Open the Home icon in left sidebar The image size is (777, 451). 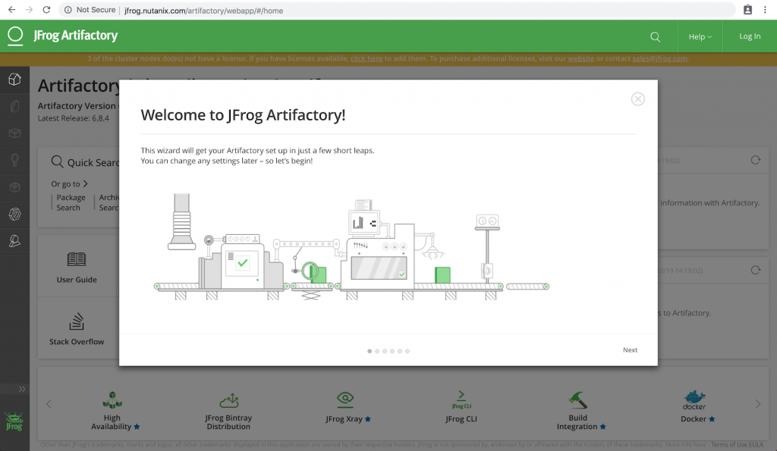(14, 80)
